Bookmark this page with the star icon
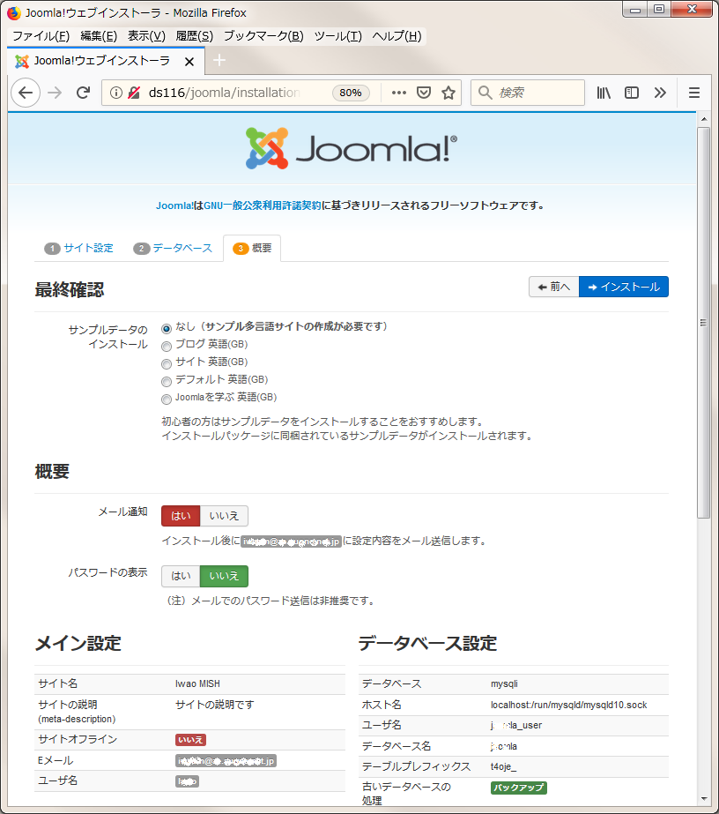This screenshot has height=814, width=719. tap(448, 93)
